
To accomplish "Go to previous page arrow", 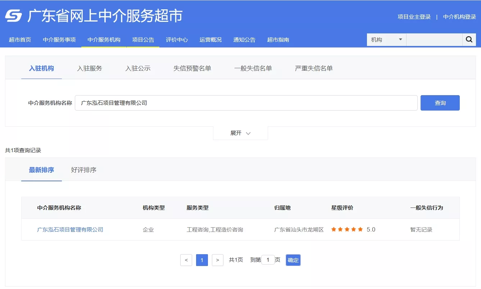I will coord(186,260).
